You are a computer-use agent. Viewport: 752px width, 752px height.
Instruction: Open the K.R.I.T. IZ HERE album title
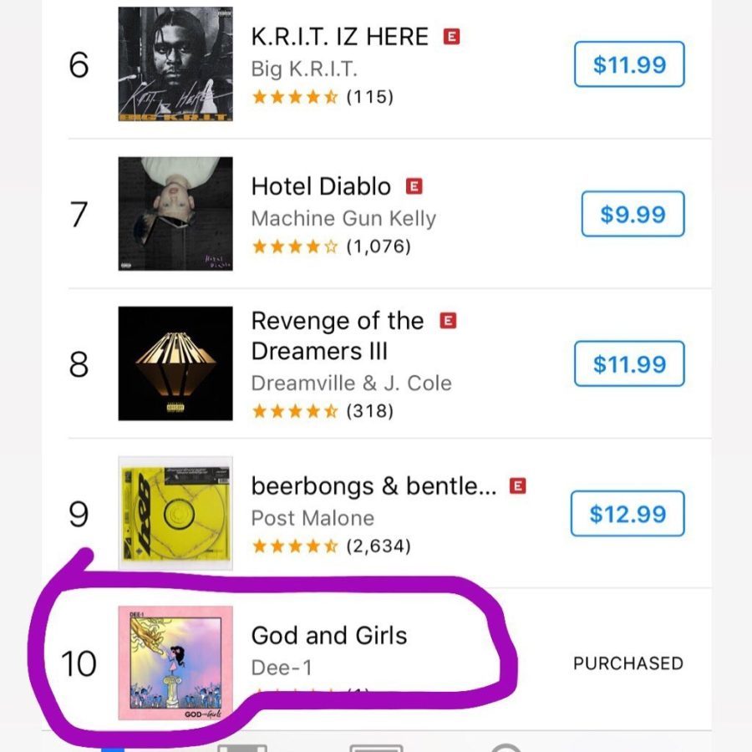pyautogui.click(x=339, y=37)
